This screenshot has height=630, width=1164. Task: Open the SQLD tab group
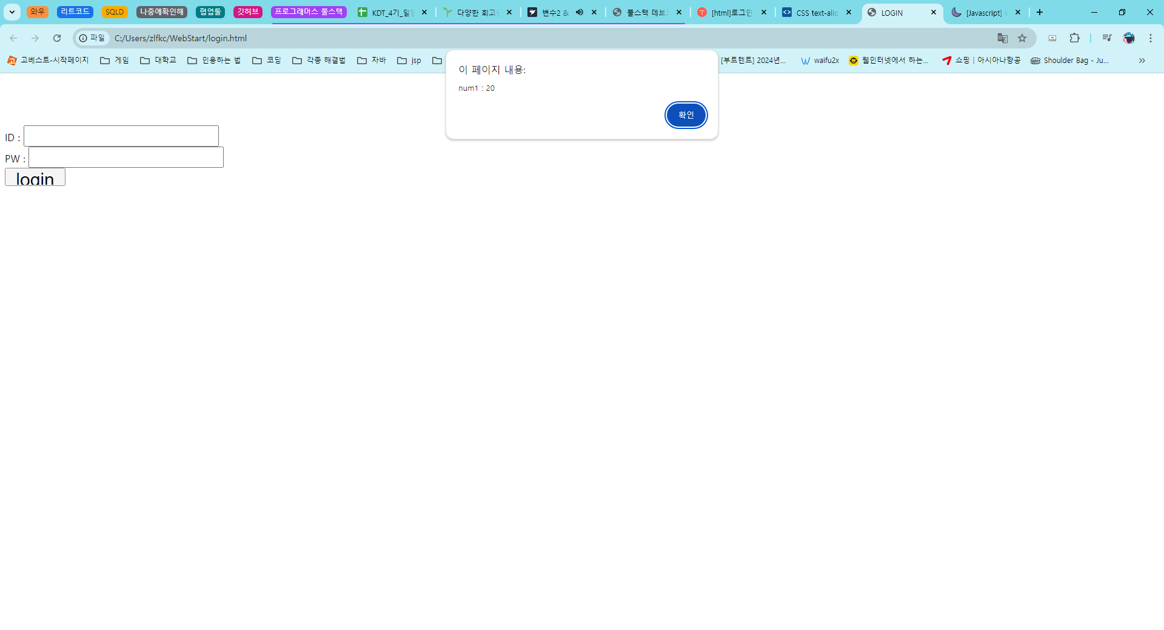click(115, 12)
